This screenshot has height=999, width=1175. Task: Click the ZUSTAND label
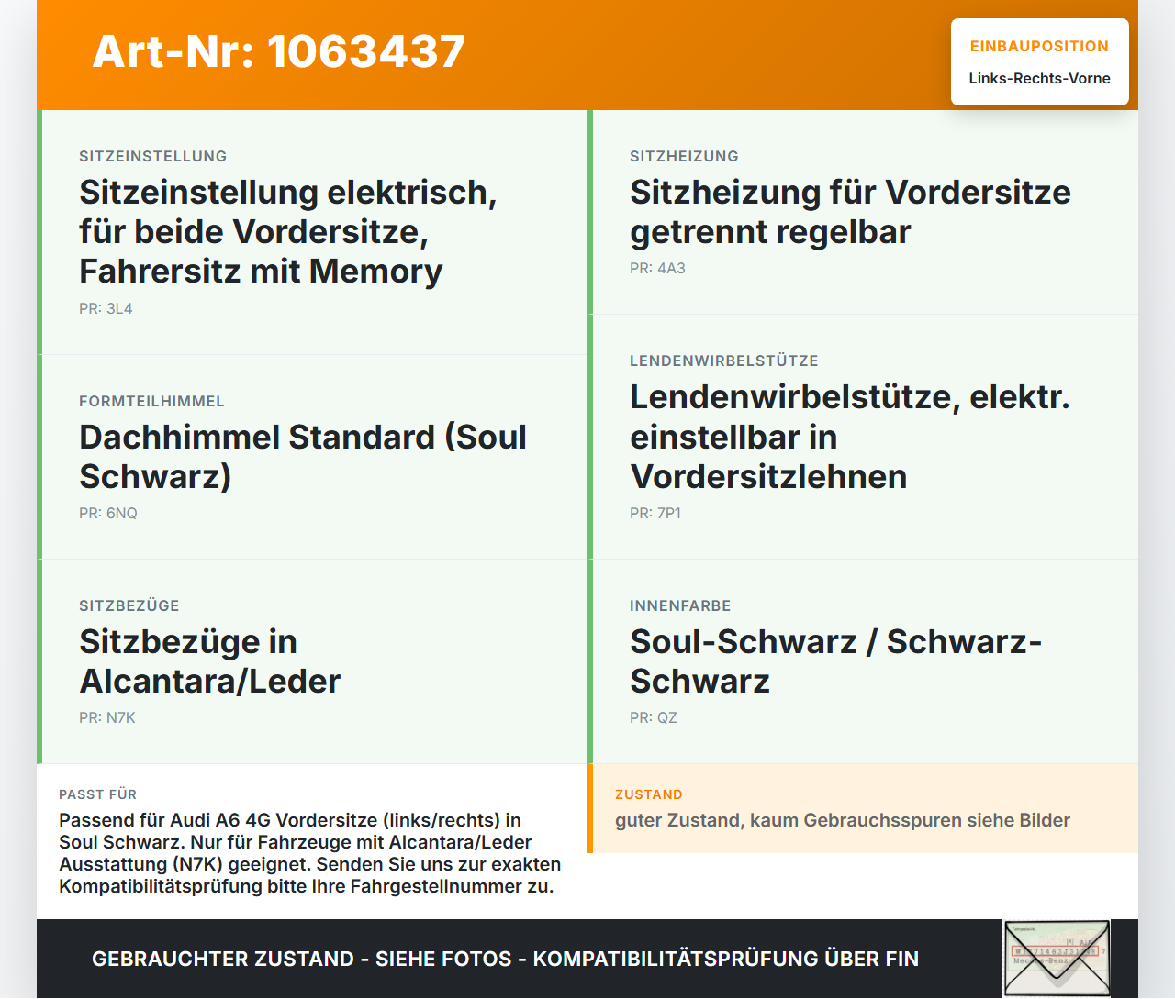tap(649, 794)
